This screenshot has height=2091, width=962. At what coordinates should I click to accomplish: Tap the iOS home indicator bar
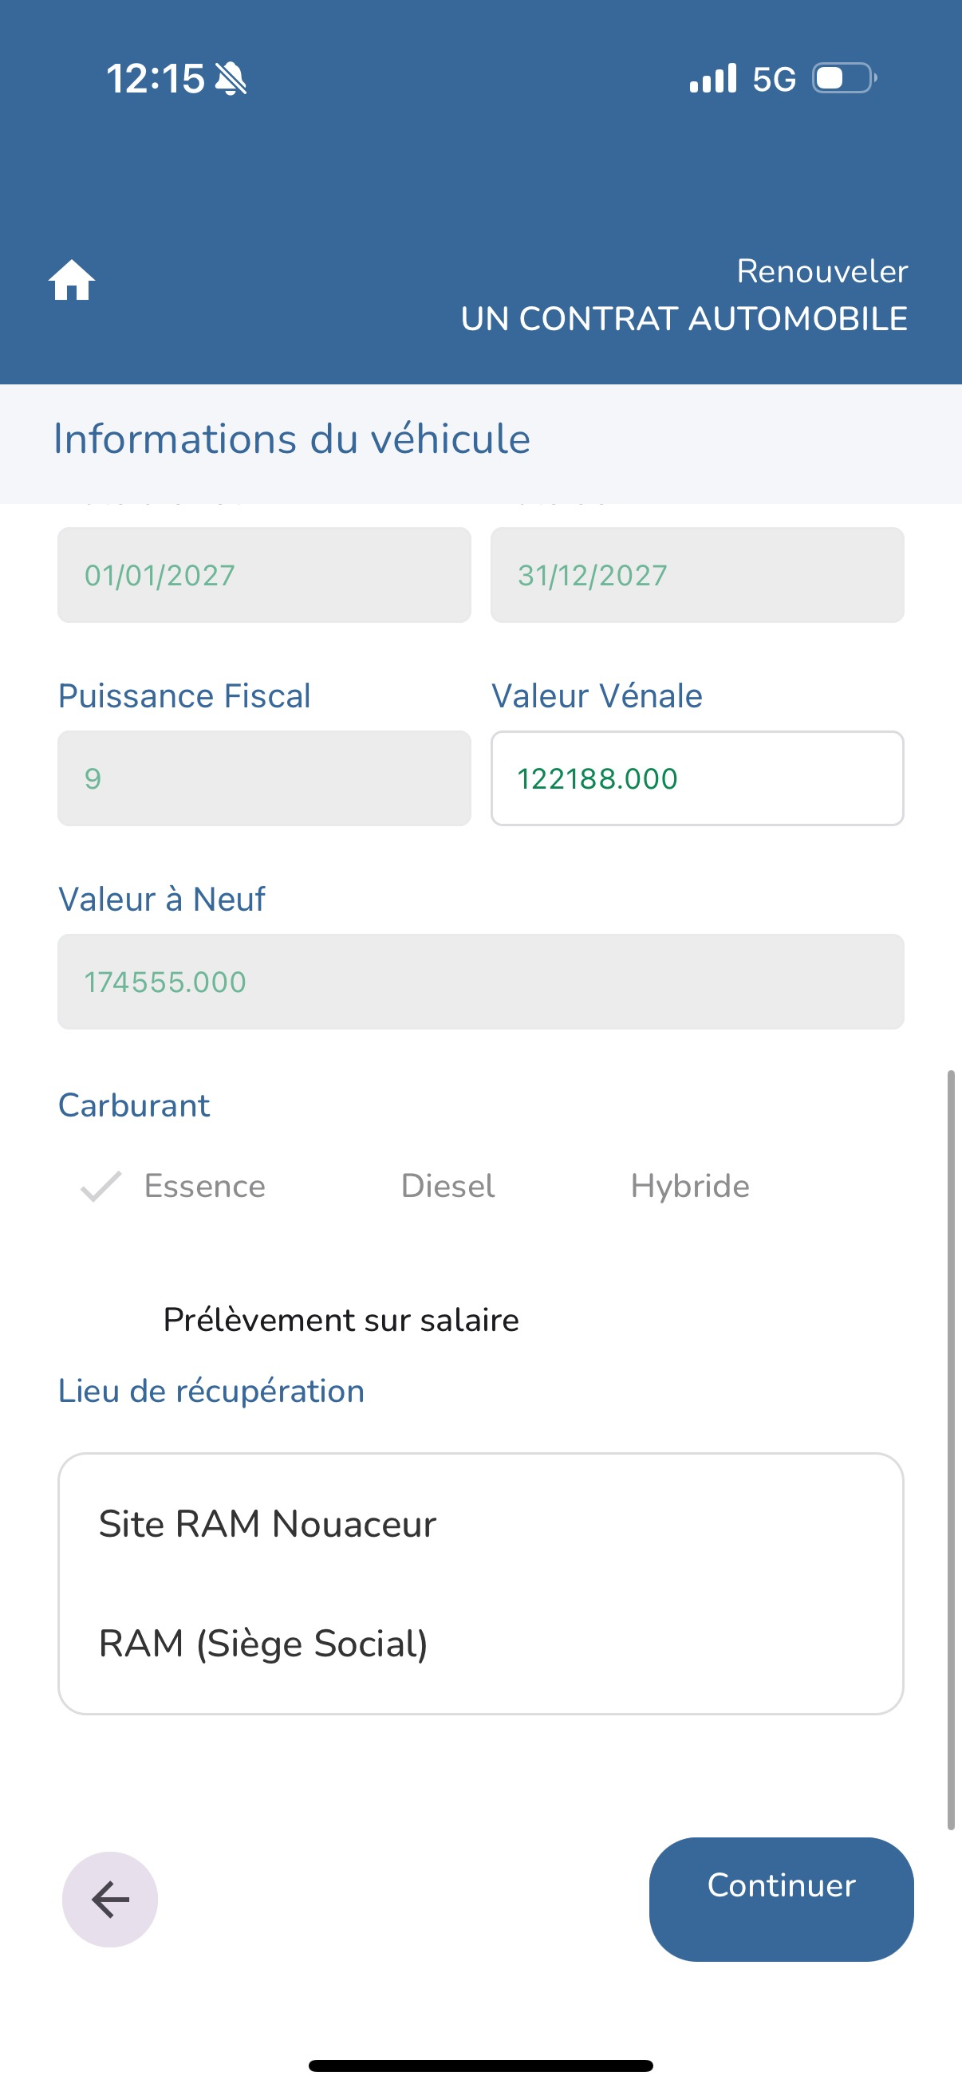[480, 2065]
